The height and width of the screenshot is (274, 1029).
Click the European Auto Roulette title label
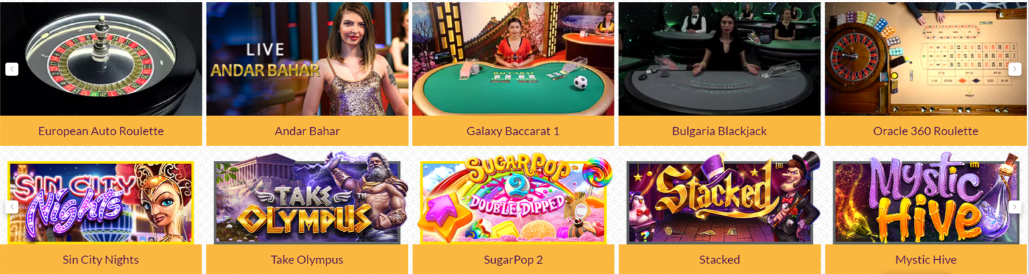click(x=101, y=131)
